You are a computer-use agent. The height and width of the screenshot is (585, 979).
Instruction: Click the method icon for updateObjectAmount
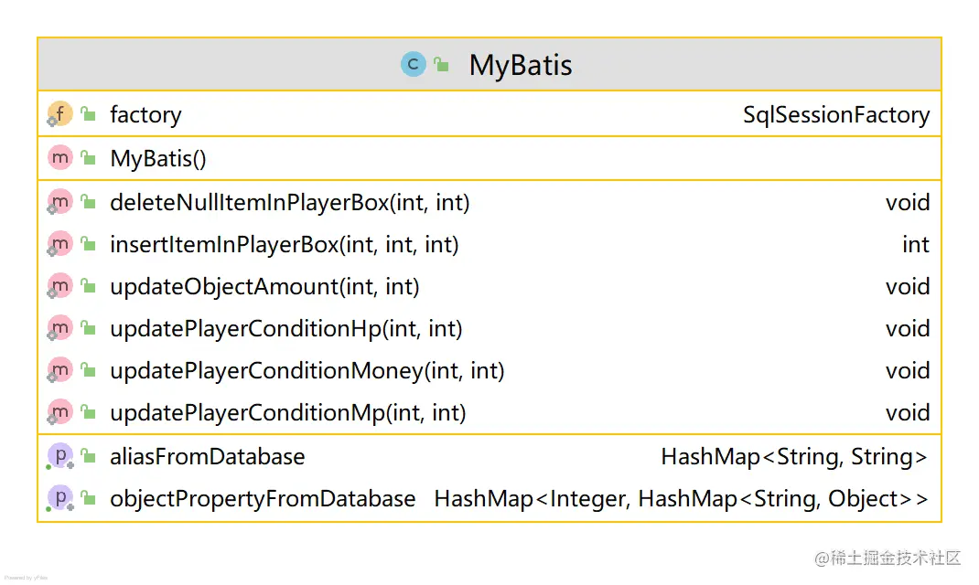click(x=60, y=286)
